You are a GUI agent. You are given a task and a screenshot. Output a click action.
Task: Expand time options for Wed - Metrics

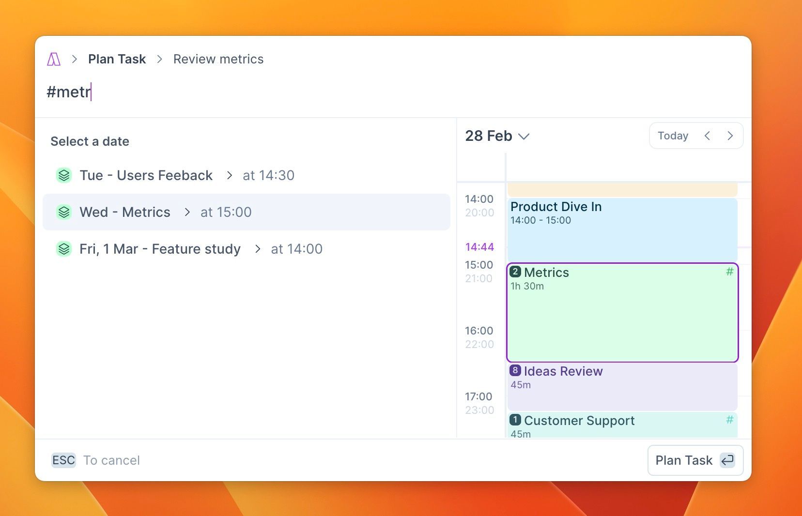[x=187, y=212]
